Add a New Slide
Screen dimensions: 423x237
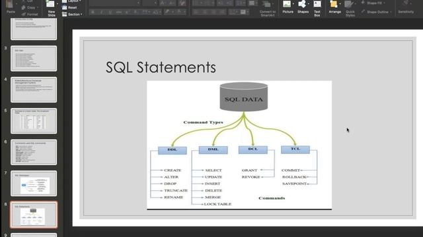tap(51, 8)
